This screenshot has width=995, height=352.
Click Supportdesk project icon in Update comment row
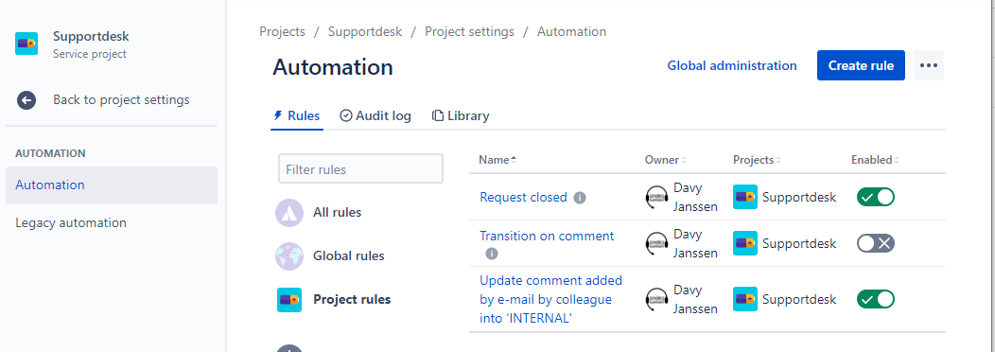tap(745, 299)
